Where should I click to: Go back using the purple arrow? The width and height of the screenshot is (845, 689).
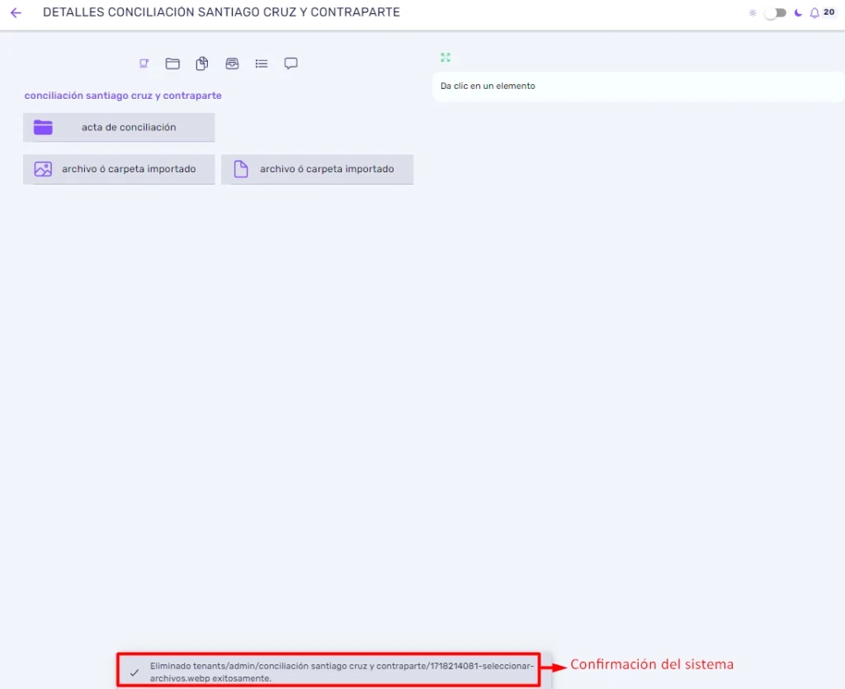point(16,12)
